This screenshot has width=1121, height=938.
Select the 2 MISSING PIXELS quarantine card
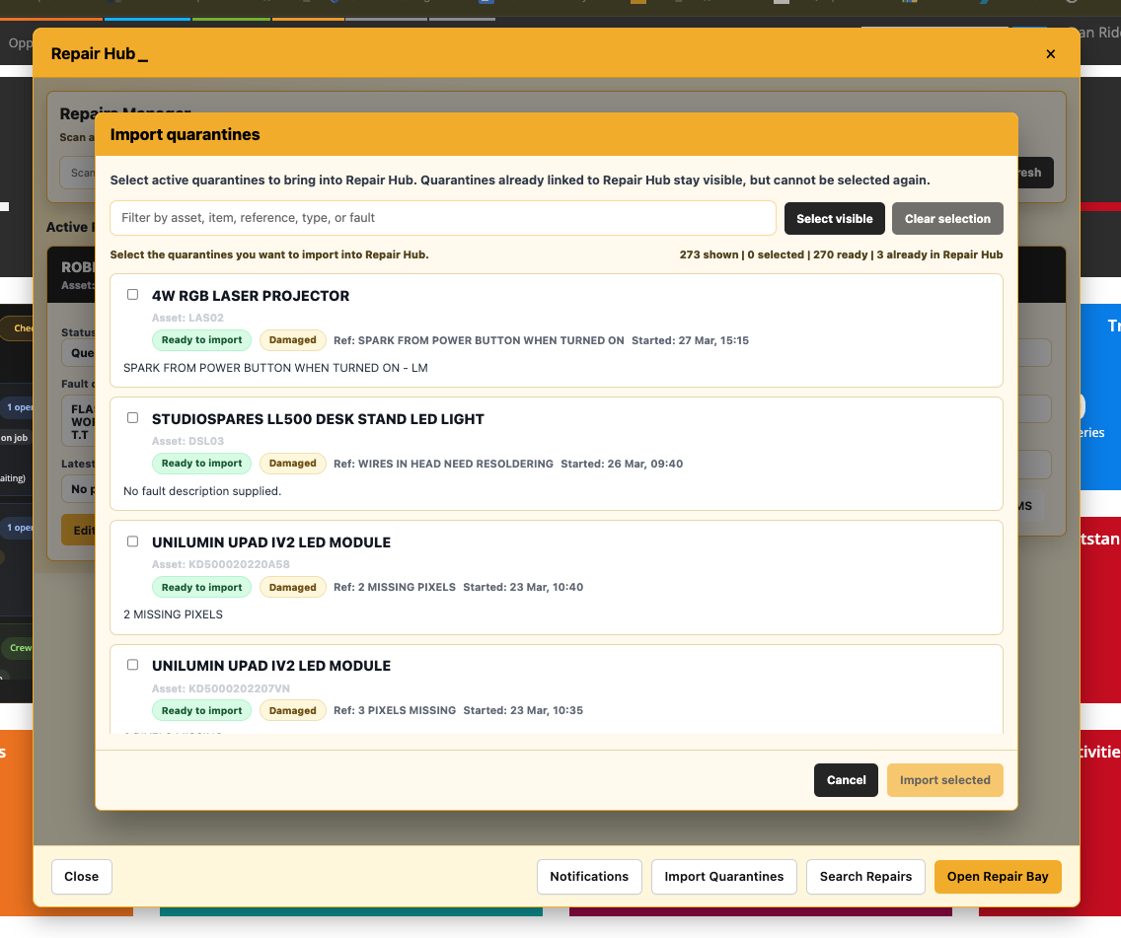557,579
